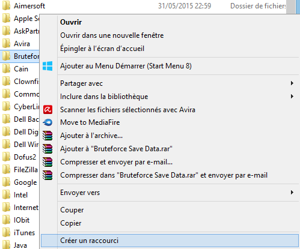Click WinRAR icon beside Compresser et envoyer par e-mail
Image resolution: width=300 pixels, height=249 pixels.
click(x=47, y=162)
